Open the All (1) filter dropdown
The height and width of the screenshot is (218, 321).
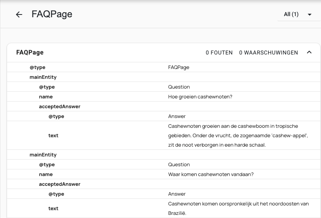pyautogui.click(x=298, y=15)
